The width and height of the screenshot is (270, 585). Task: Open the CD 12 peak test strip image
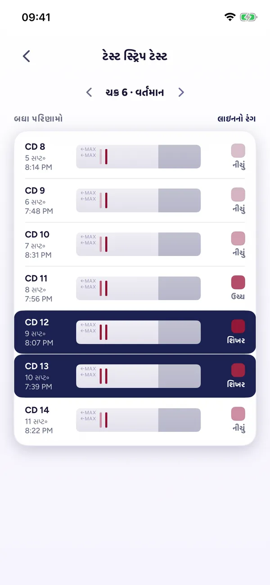tap(138, 332)
